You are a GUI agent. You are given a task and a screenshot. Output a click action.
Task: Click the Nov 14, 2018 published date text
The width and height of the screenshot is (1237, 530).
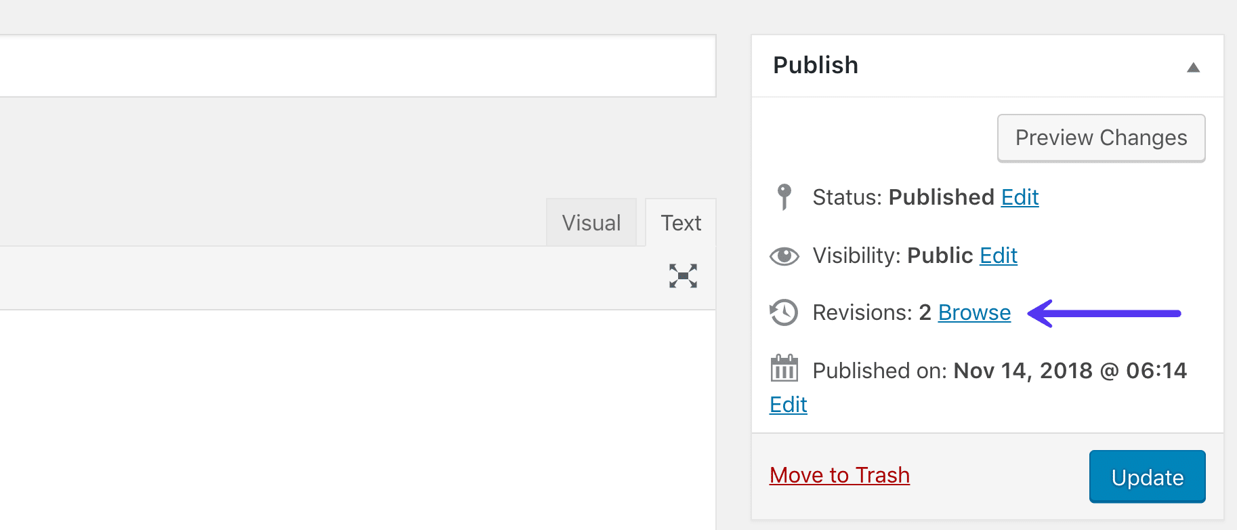[1070, 371]
